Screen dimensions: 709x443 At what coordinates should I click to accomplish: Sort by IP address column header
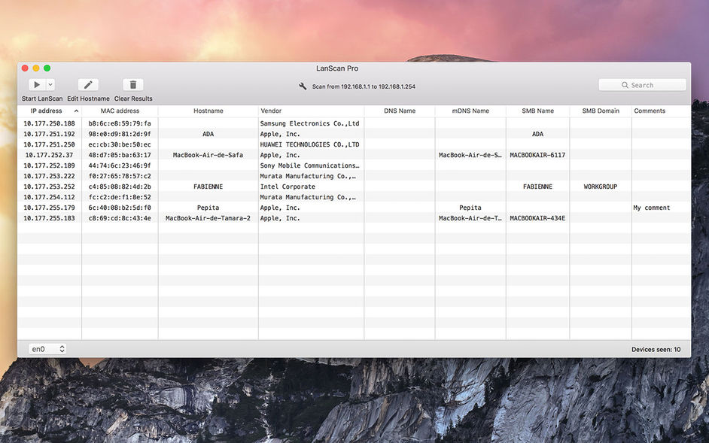pos(46,111)
